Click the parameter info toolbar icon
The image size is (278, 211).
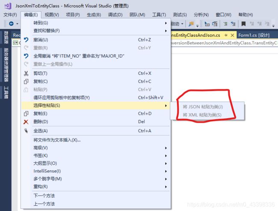[215, 24]
